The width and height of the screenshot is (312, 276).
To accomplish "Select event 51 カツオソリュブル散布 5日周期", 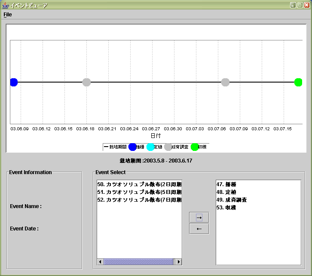I will 139,192.
